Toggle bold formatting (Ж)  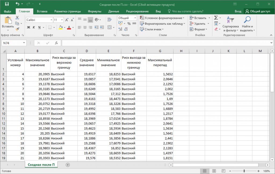28,27
